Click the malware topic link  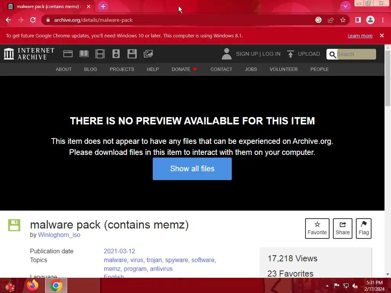(115, 260)
